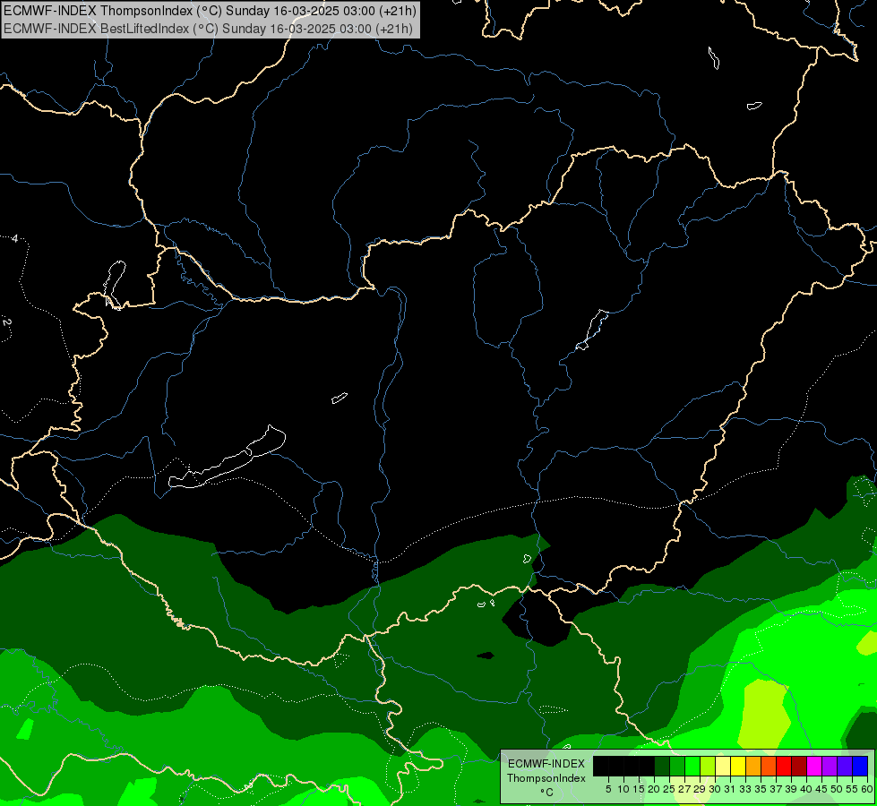Click the contour label 4 on the map
Screen dimensions: 877x806
14,239
